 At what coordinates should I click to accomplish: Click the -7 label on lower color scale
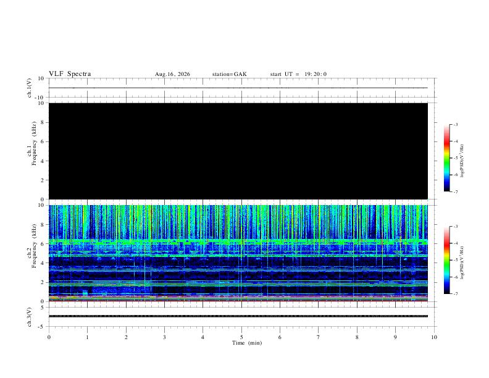pyautogui.click(x=456, y=293)
